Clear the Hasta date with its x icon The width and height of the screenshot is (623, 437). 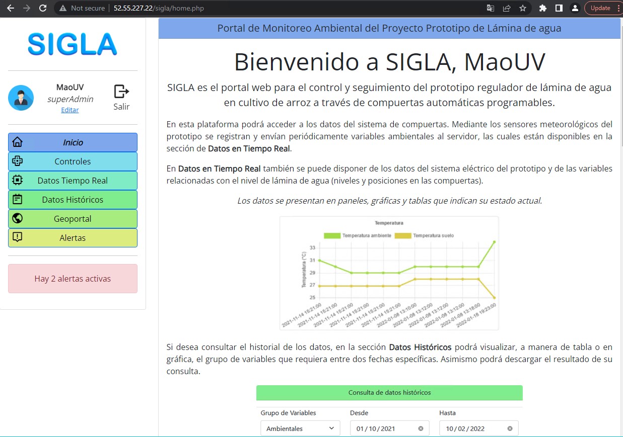pos(510,428)
